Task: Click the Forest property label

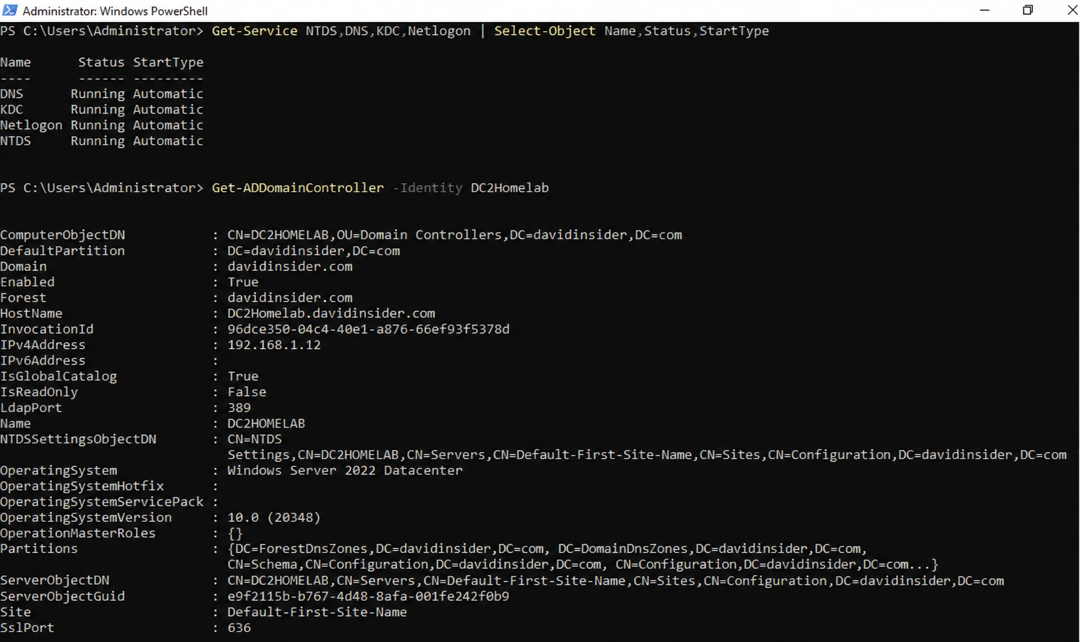Action: (23, 298)
